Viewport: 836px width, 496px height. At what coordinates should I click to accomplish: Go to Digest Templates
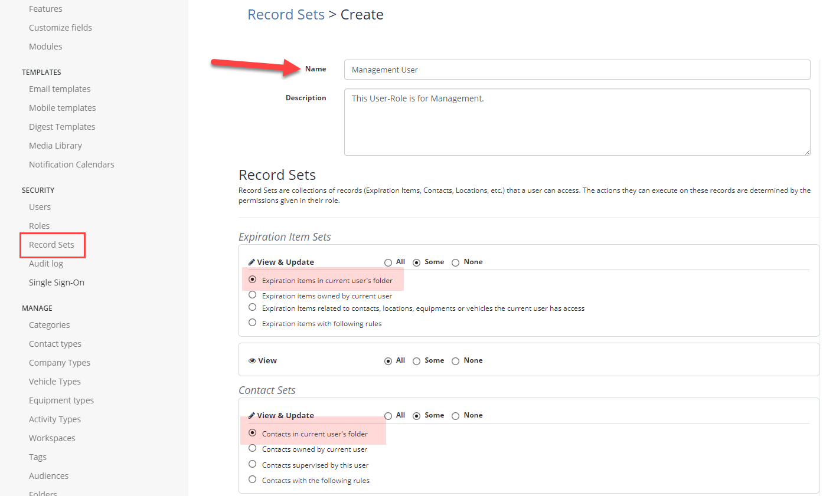(62, 127)
